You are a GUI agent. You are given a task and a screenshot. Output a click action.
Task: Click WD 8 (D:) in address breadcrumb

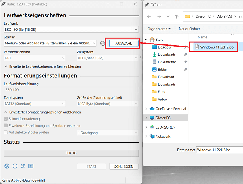click(224, 17)
